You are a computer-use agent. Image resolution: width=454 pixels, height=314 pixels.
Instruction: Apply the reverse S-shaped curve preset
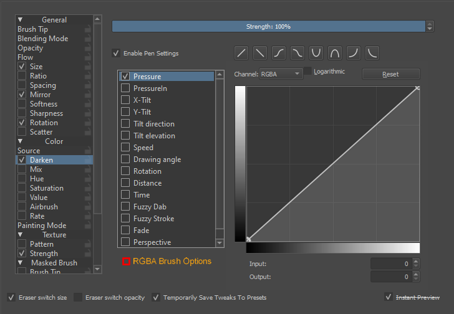coord(297,52)
